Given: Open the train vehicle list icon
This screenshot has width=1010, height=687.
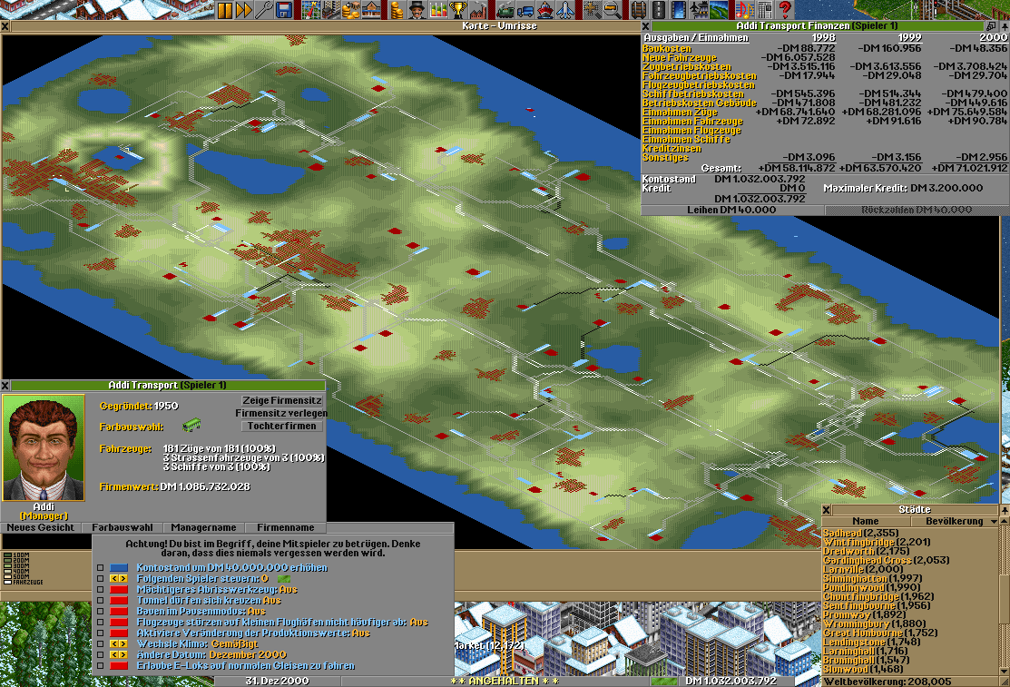Looking at the screenshot, I should 506,10.
